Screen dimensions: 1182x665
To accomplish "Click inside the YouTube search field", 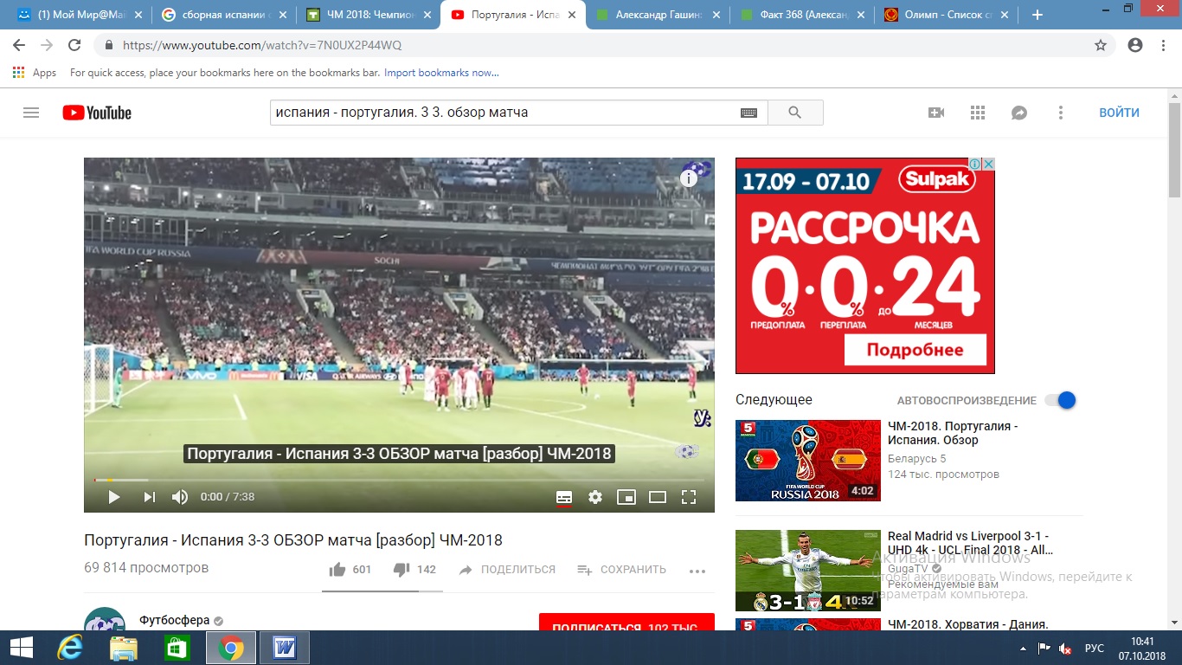I will click(504, 113).
